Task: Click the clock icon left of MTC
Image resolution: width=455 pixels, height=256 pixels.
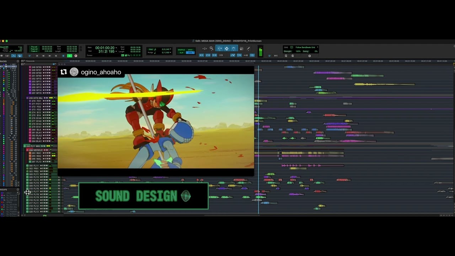Action: click(269, 56)
